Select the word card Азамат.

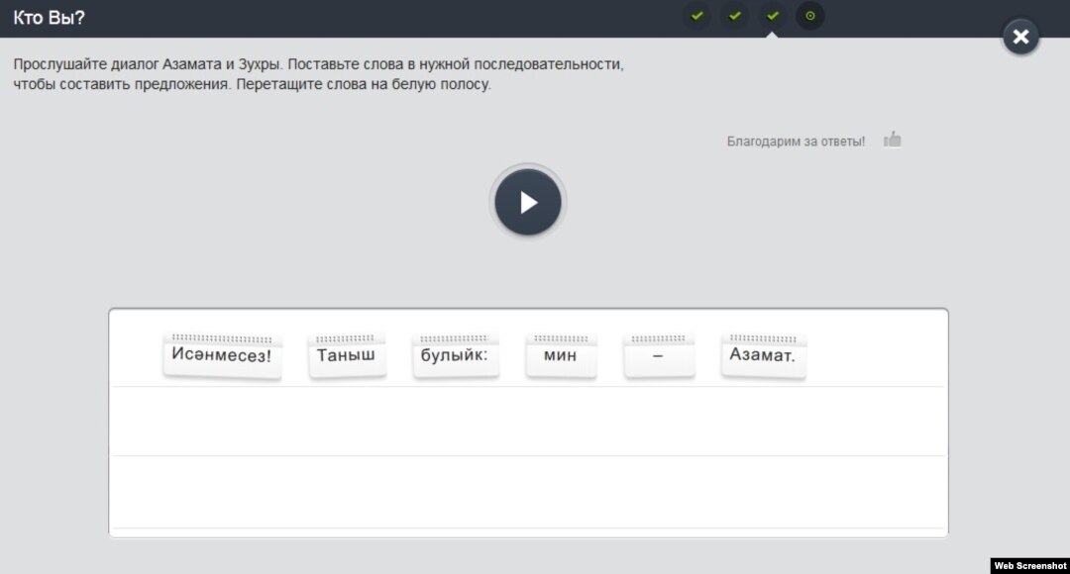[x=763, y=355]
